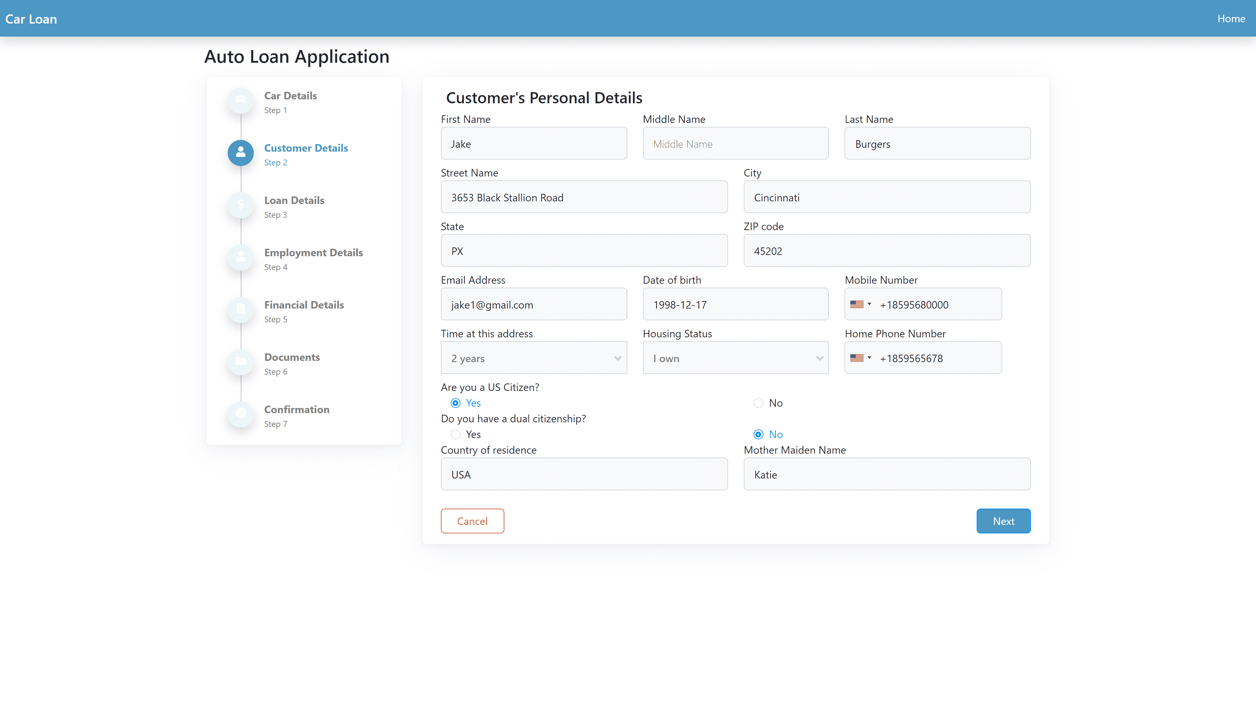The width and height of the screenshot is (1256, 706).
Task: Focus the Street Name field
Action: [x=584, y=197]
